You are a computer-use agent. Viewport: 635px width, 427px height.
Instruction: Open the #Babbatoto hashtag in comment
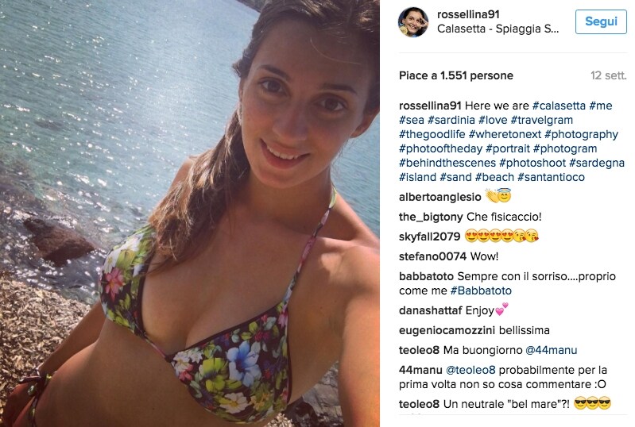point(481,290)
